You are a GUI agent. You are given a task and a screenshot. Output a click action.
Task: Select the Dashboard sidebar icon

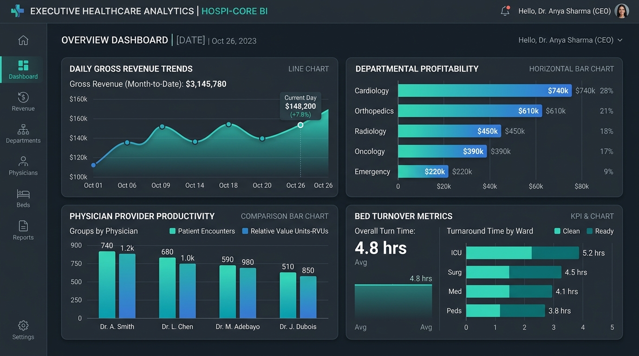click(23, 65)
